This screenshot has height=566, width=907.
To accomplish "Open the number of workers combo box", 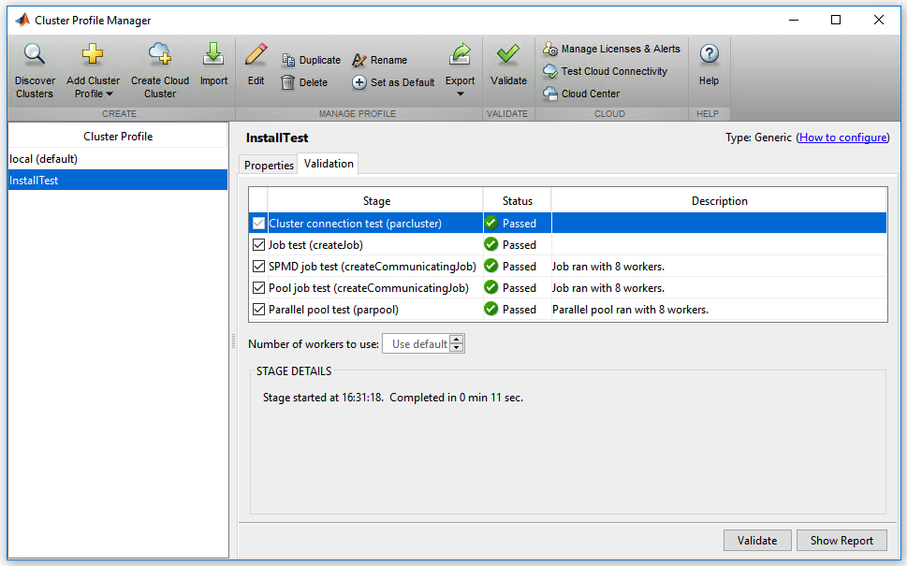I will pos(417,344).
